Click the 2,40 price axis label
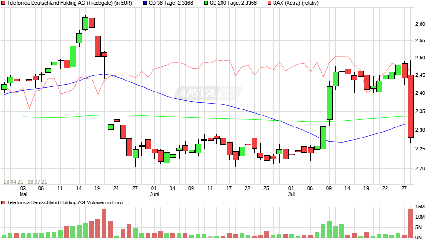This screenshot has width=433, height=242. click(x=420, y=93)
